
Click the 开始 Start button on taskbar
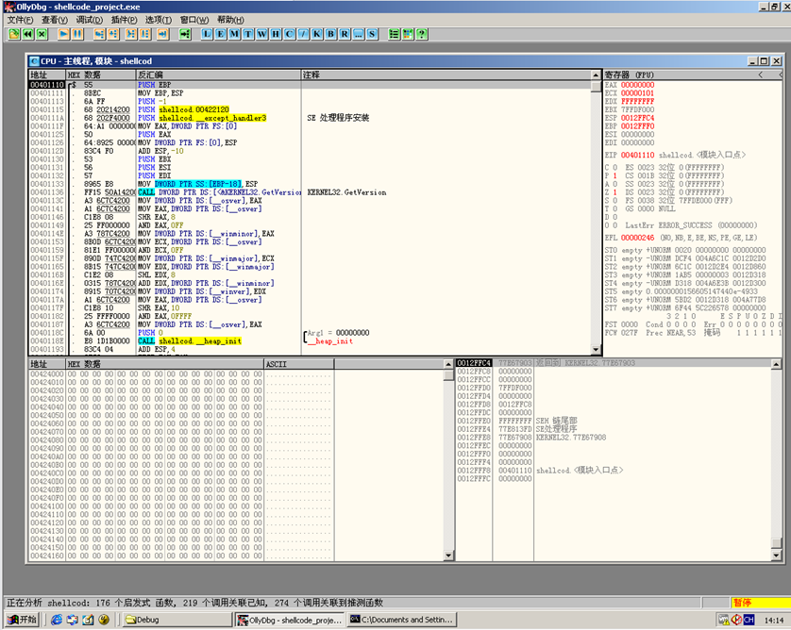point(21,620)
